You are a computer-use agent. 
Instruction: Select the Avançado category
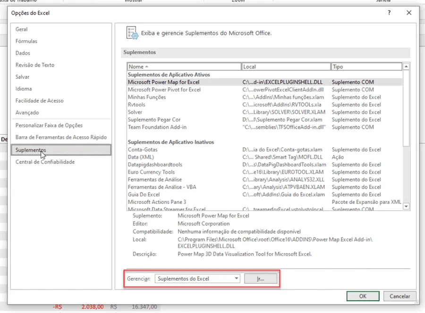pyautogui.click(x=27, y=113)
